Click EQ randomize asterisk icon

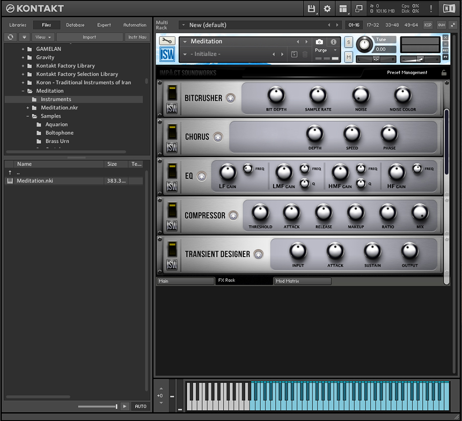pyautogui.click(x=202, y=176)
